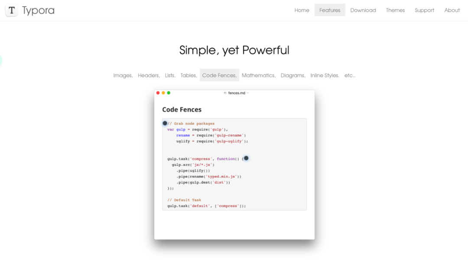View the Inline Styles feature

[325, 75]
